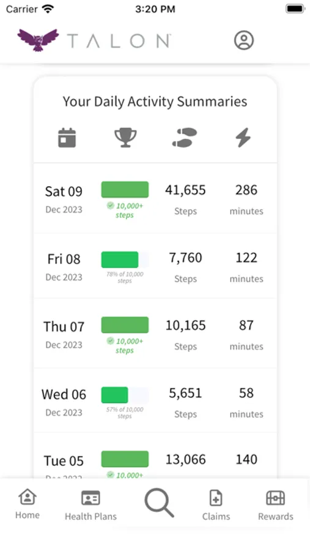Select the Sat 09 activity row

click(155, 199)
